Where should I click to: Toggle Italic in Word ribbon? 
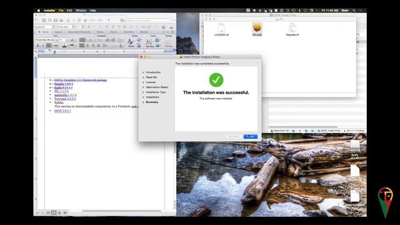coord(42,46)
